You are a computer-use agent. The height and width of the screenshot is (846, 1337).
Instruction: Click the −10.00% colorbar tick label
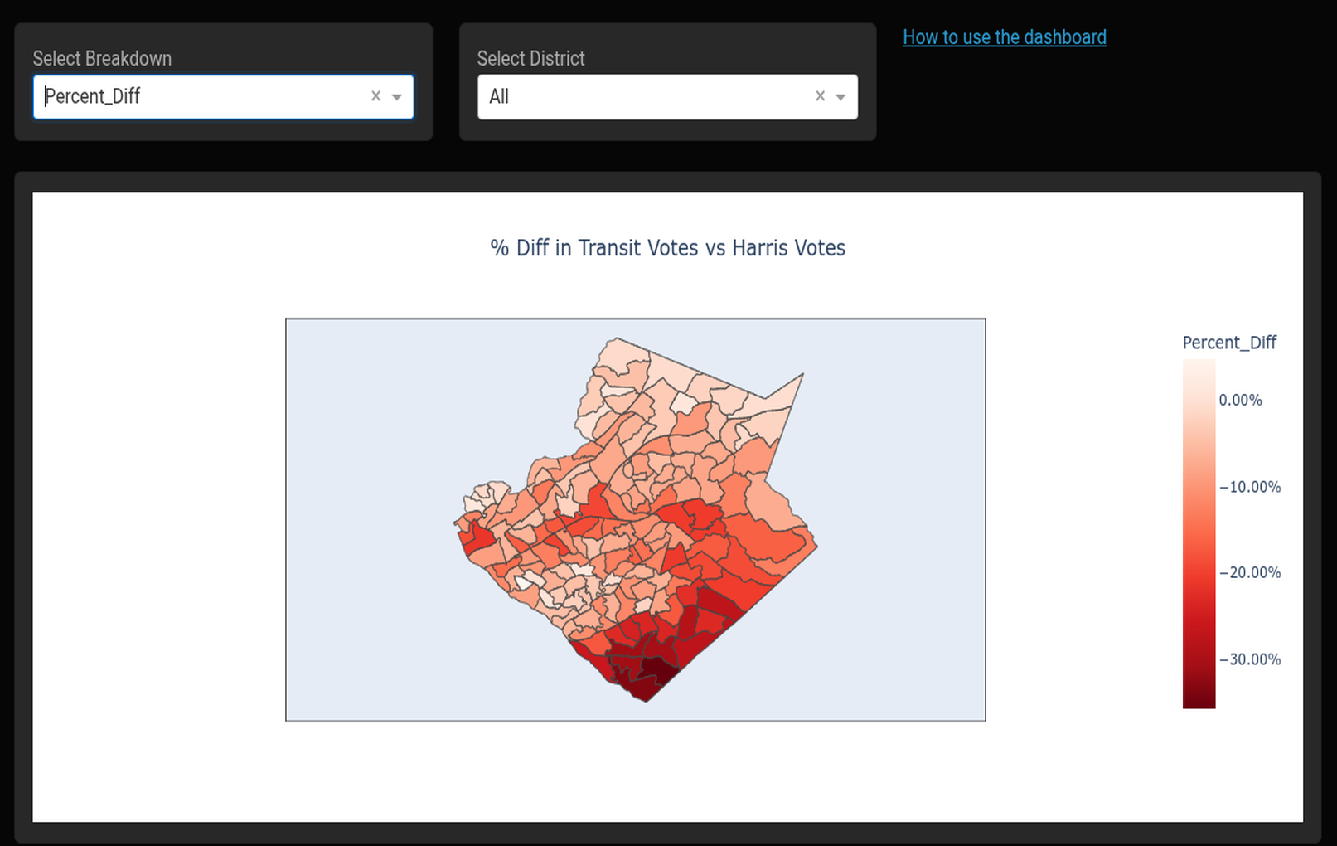pyautogui.click(x=1250, y=487)
